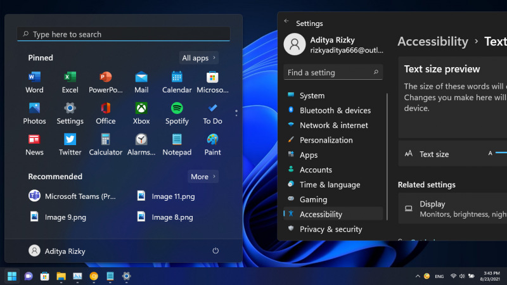Launch Excel from the Start menu
The width and height of the screenshot is (507, 285).
point(70,82)
